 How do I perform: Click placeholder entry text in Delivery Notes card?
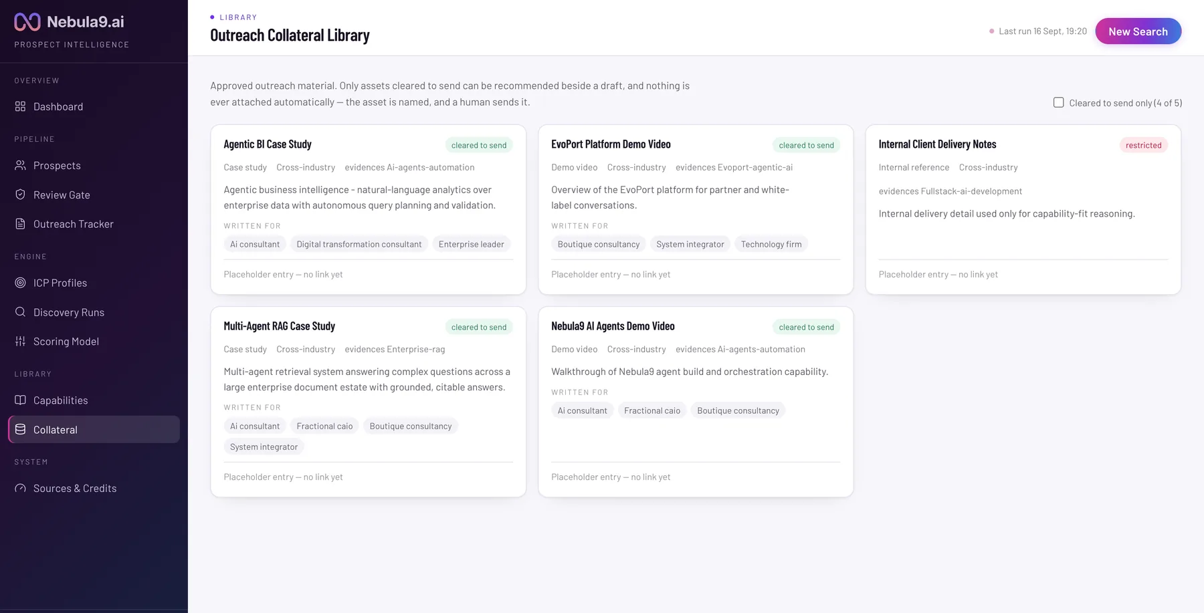(x=938, y=274)
